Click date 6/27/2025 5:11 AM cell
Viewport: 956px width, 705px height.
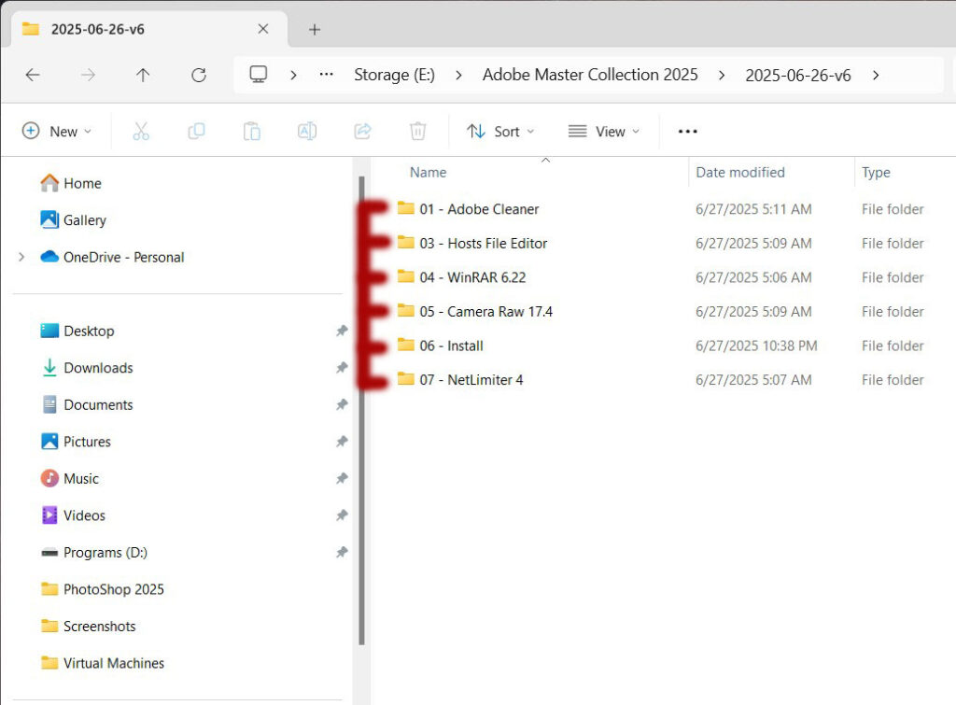tap(753, 209)
